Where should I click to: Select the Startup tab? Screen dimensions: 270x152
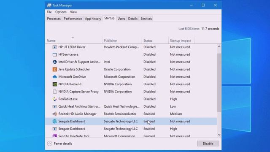click(x=109, y=18)
